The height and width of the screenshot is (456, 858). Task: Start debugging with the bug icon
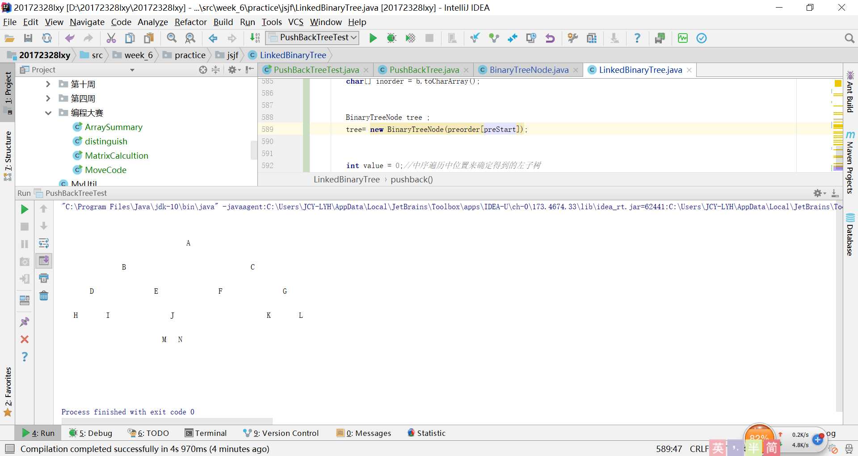(392, 38)
